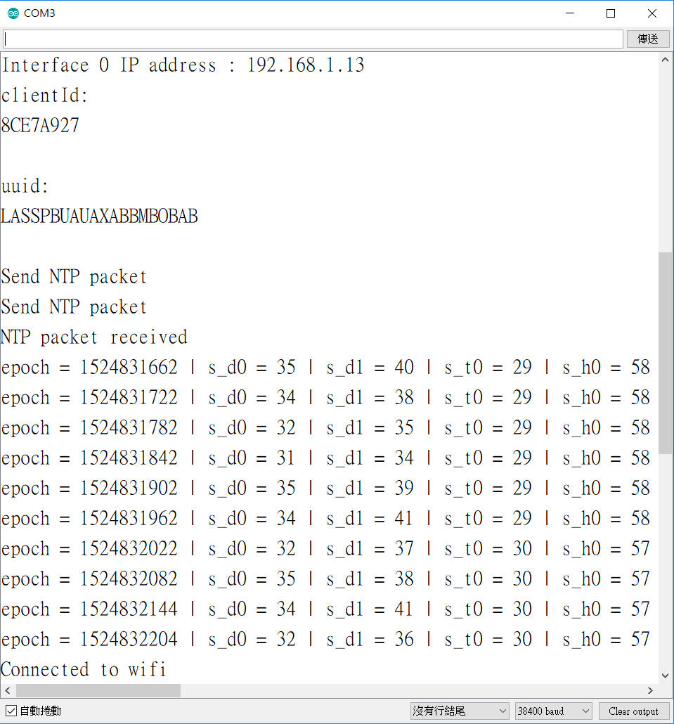Minimize the COM3 window

click(x=570, y=13)
